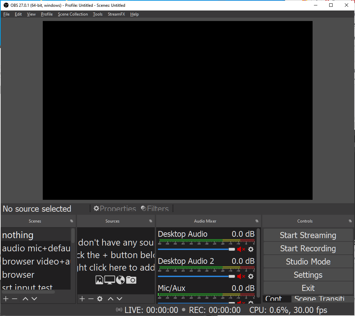Click the remove source minus icon
This screenshot has height=316, width=355.
tap(90, 299)
